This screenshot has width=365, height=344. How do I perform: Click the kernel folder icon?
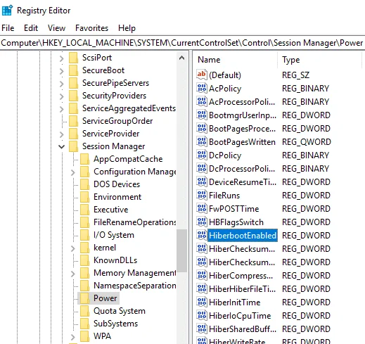(x=84, y=248)
